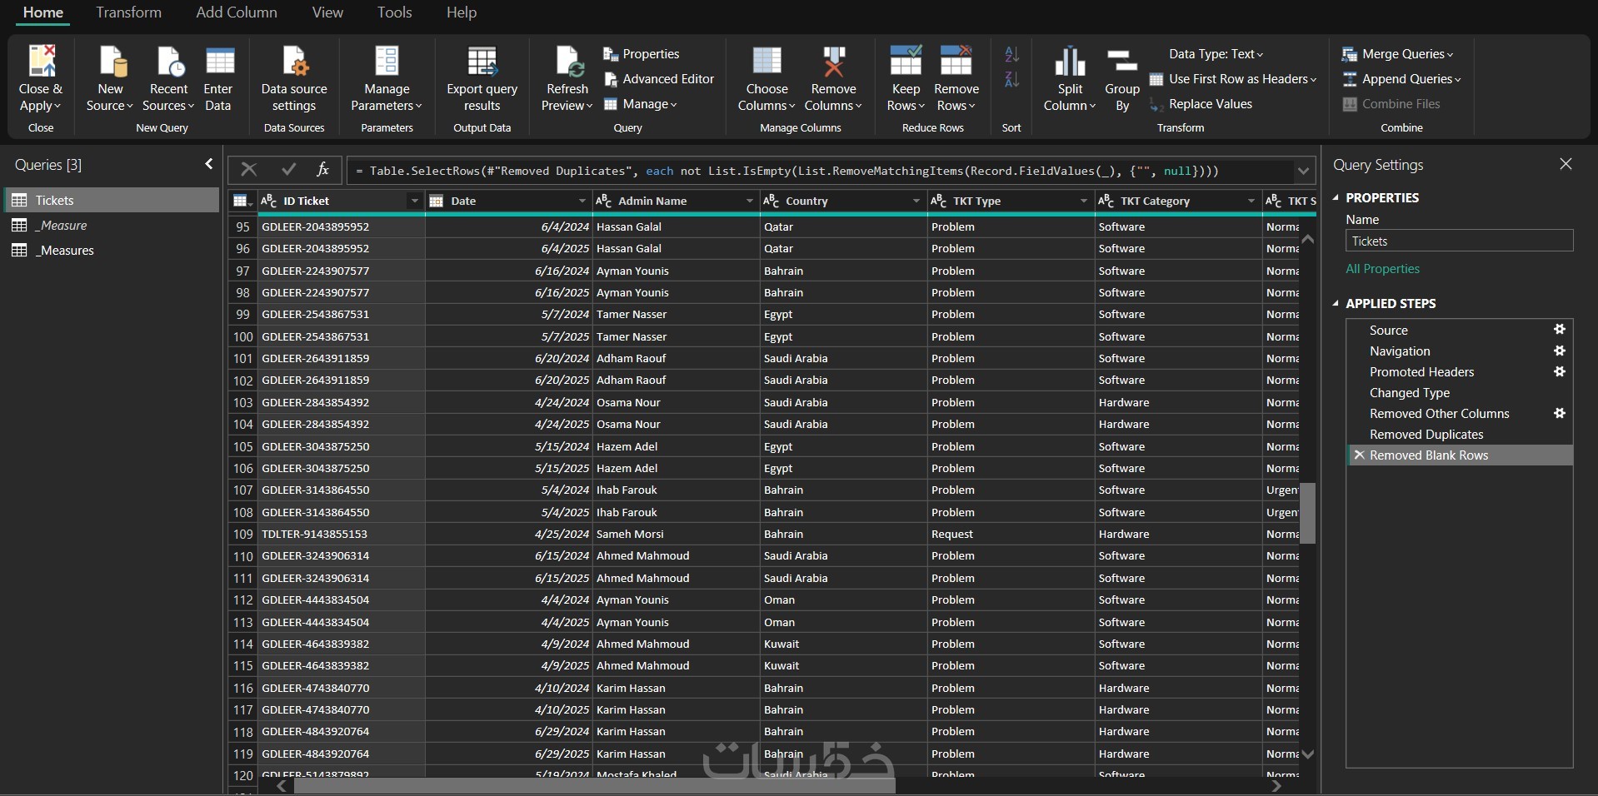Viewport: 1598px width, 796px height.
Task: Open Admin Name column filter dropdown
Action: click(749, 201)
